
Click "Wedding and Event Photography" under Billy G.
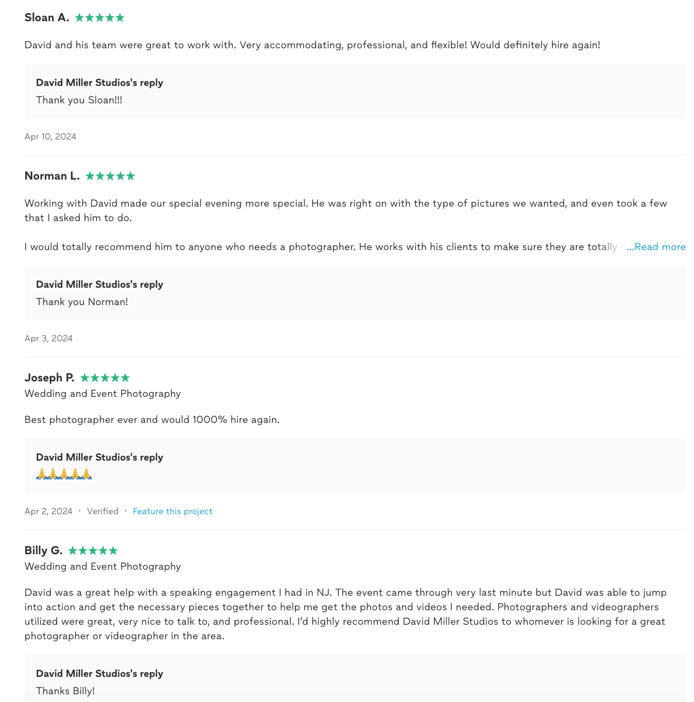tap(102, 567)
